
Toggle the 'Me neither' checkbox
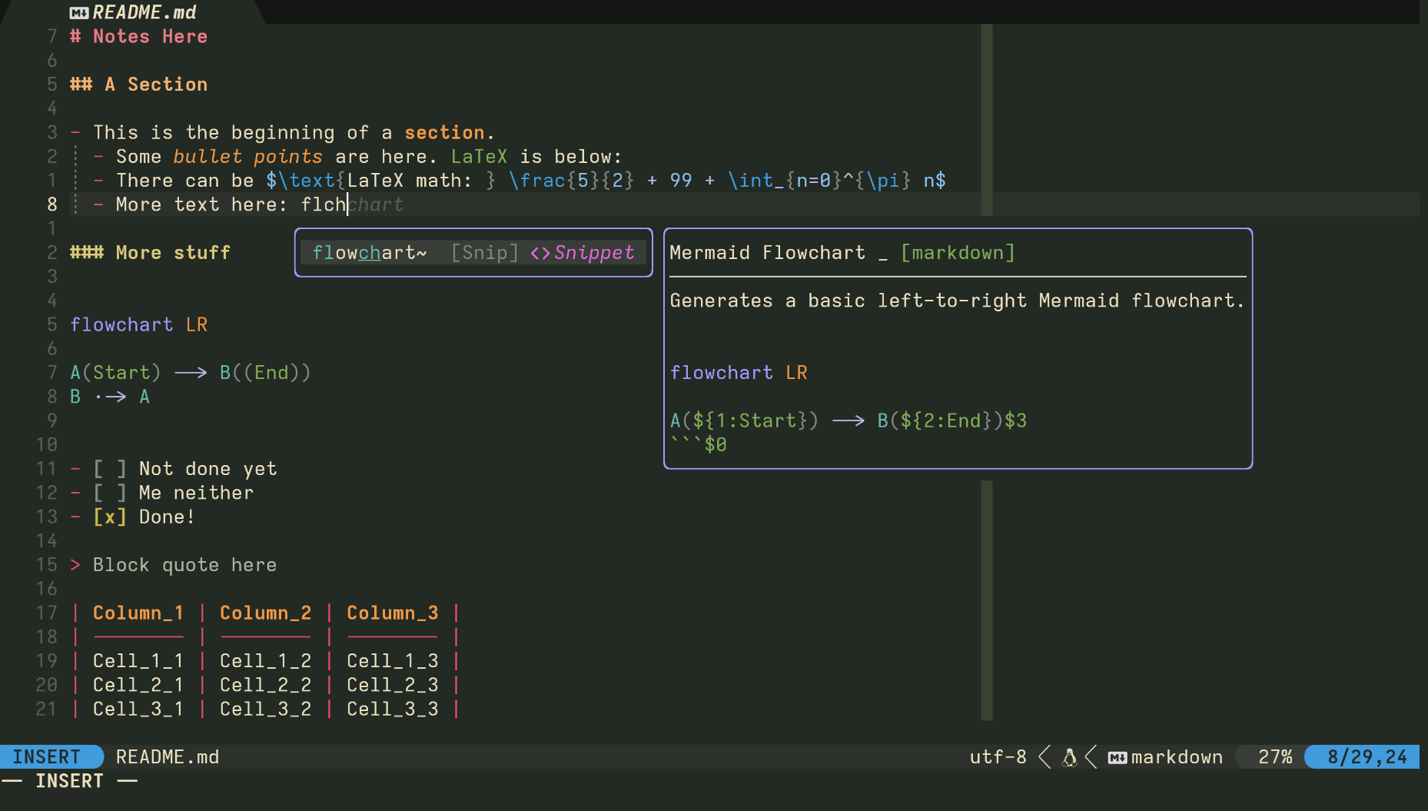click(x=110, y=493)
